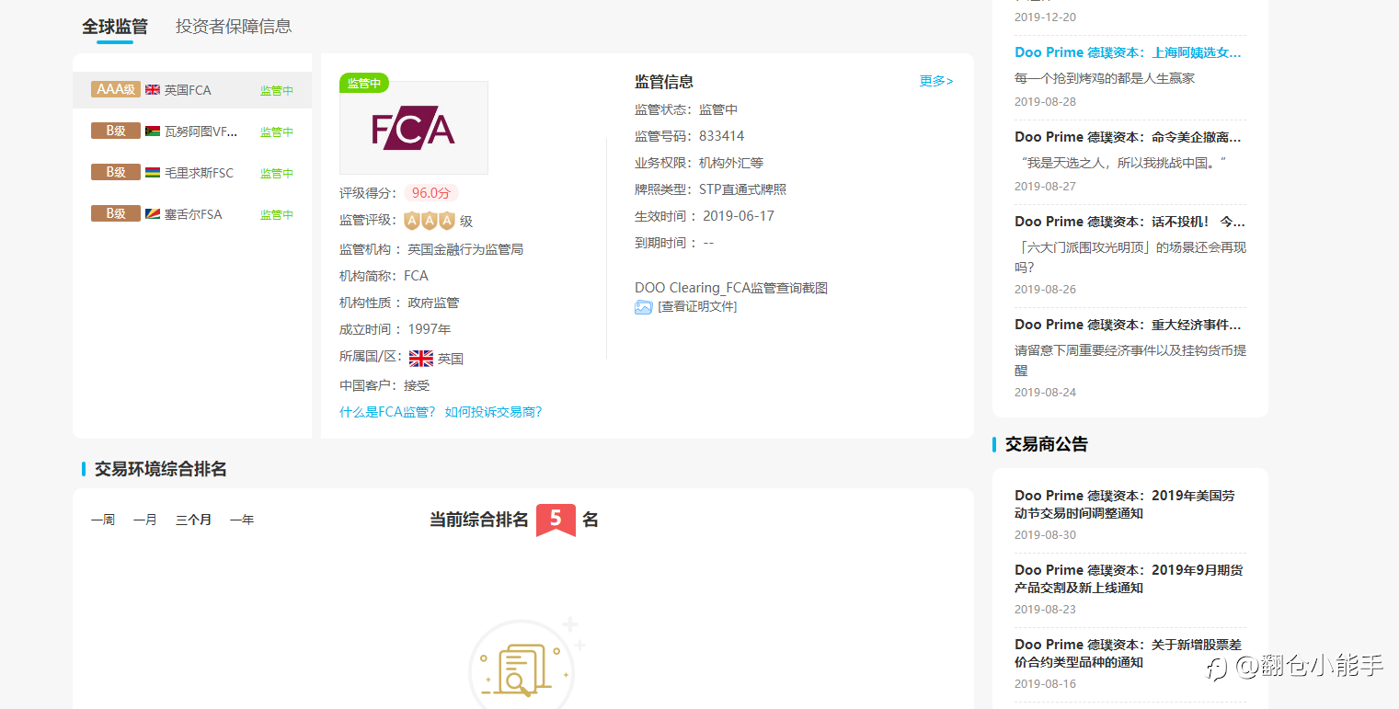Screen dimensions: 1399x709
Task: Select the 英国FCA regulator row
Action: click(192, 90)
